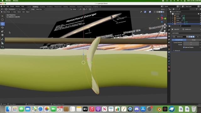Image resolution: width=201 pixels, height=113 pixels.
Task: Select the Measure tool
Action: coord(3,43)
